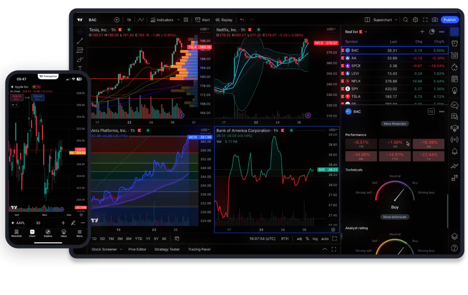Open chart settings gear icon
The width and height of the screenshot is (468, 295).
tap(416, 20)
